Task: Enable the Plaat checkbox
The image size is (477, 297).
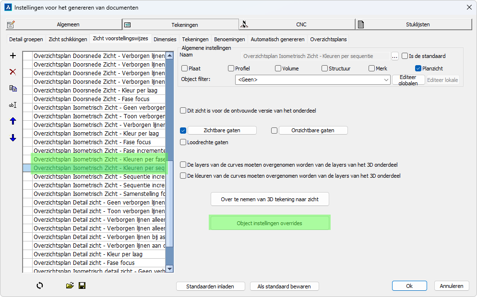Action: [x=185, y=69]
